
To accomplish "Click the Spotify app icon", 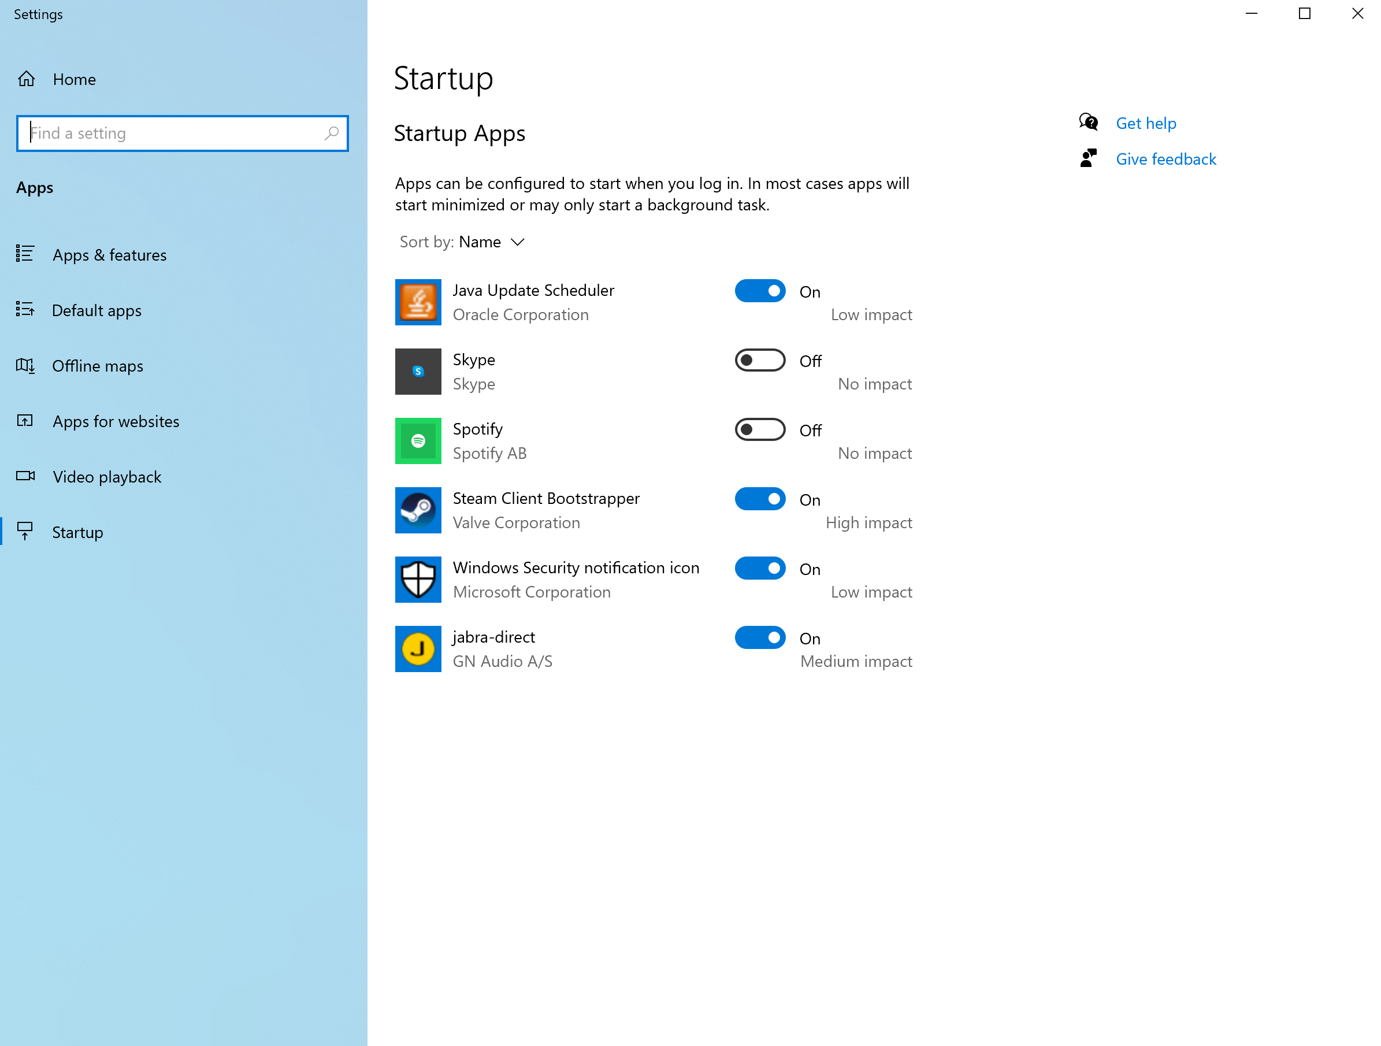I will 418,441.
